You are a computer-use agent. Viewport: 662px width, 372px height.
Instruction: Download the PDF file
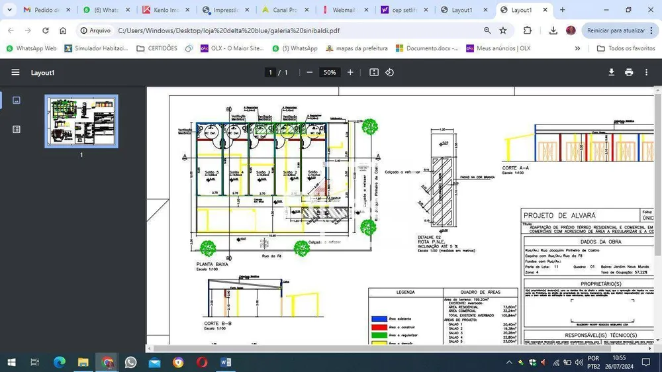(x=611, y=73)
